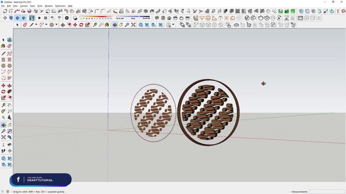This screenshot has width=346, height=194.
Task: Open the Window menu
Action: pyautogui.click(x=49, y=6)
